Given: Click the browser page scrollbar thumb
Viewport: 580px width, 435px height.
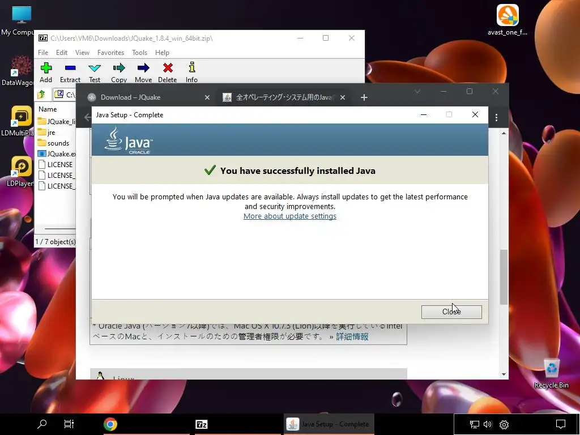Looking at the screenshot, I should [x=504, y=277].
